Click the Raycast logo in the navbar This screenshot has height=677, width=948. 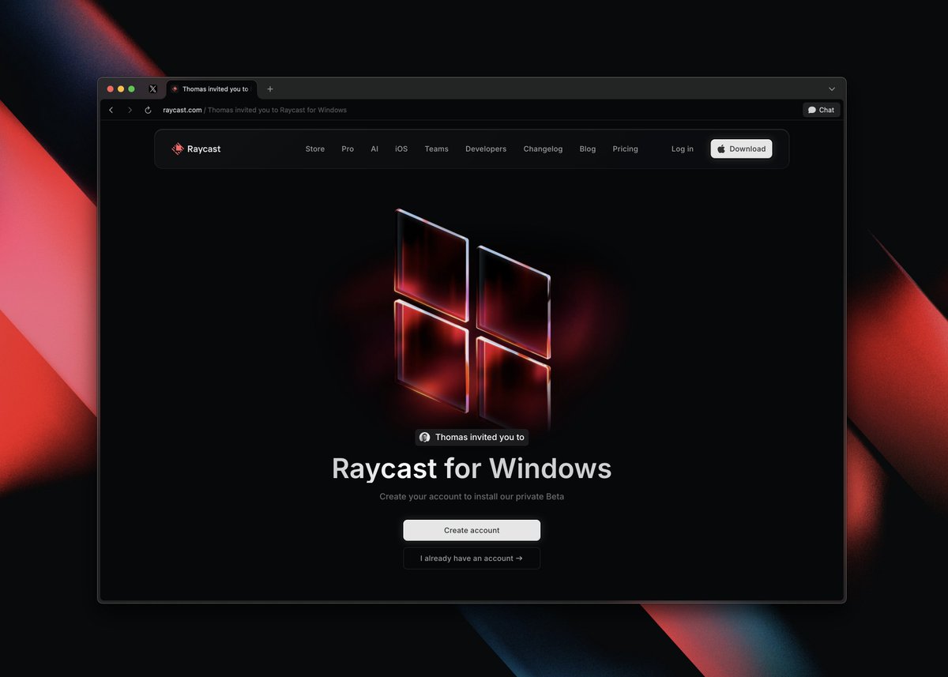196,149
